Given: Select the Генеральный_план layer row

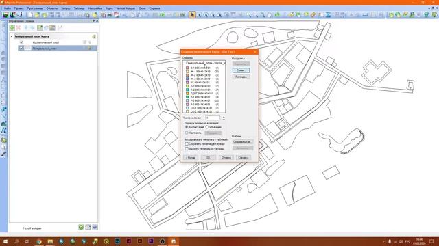Looking at the screenshot, I should click(58, 49).
